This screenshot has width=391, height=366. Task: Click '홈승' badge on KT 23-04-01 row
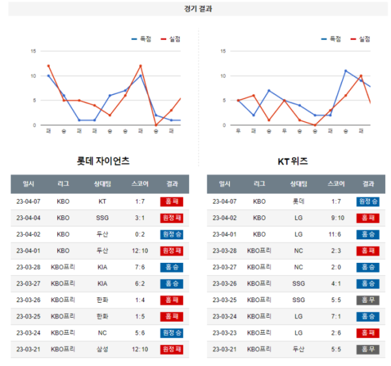(x=368, y=234)
